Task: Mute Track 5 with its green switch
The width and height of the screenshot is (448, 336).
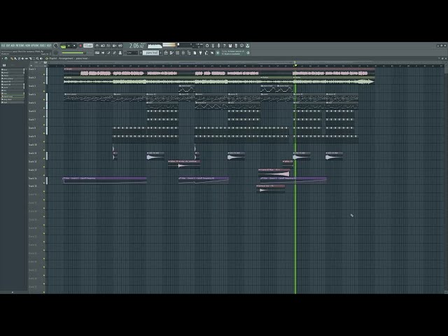Action: coord(44,108)
